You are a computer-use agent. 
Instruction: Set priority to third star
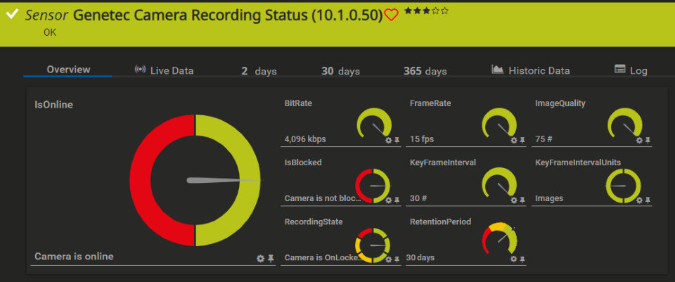[426, 11]
